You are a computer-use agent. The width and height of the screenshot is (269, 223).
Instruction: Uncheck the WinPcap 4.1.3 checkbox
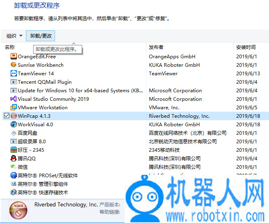(x=6, y=116)
